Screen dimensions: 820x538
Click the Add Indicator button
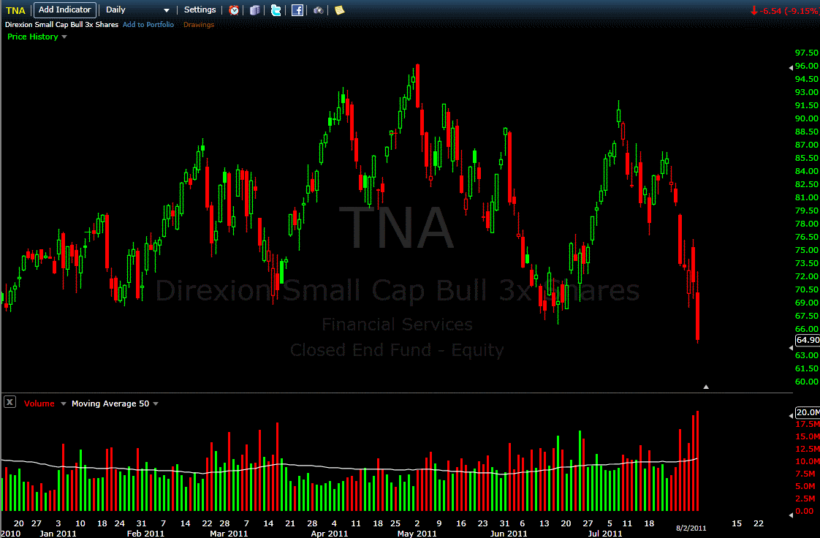(x=65, y=10)
